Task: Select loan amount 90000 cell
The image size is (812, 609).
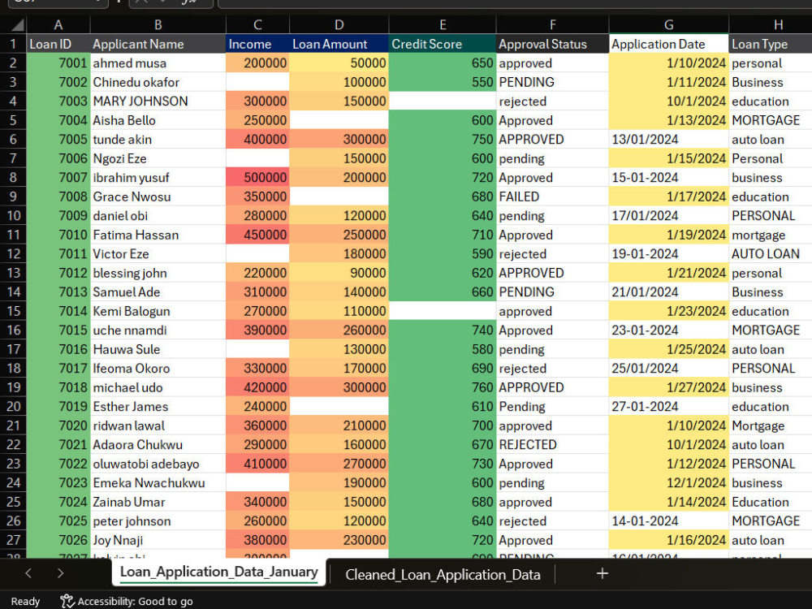Action: 339,273
